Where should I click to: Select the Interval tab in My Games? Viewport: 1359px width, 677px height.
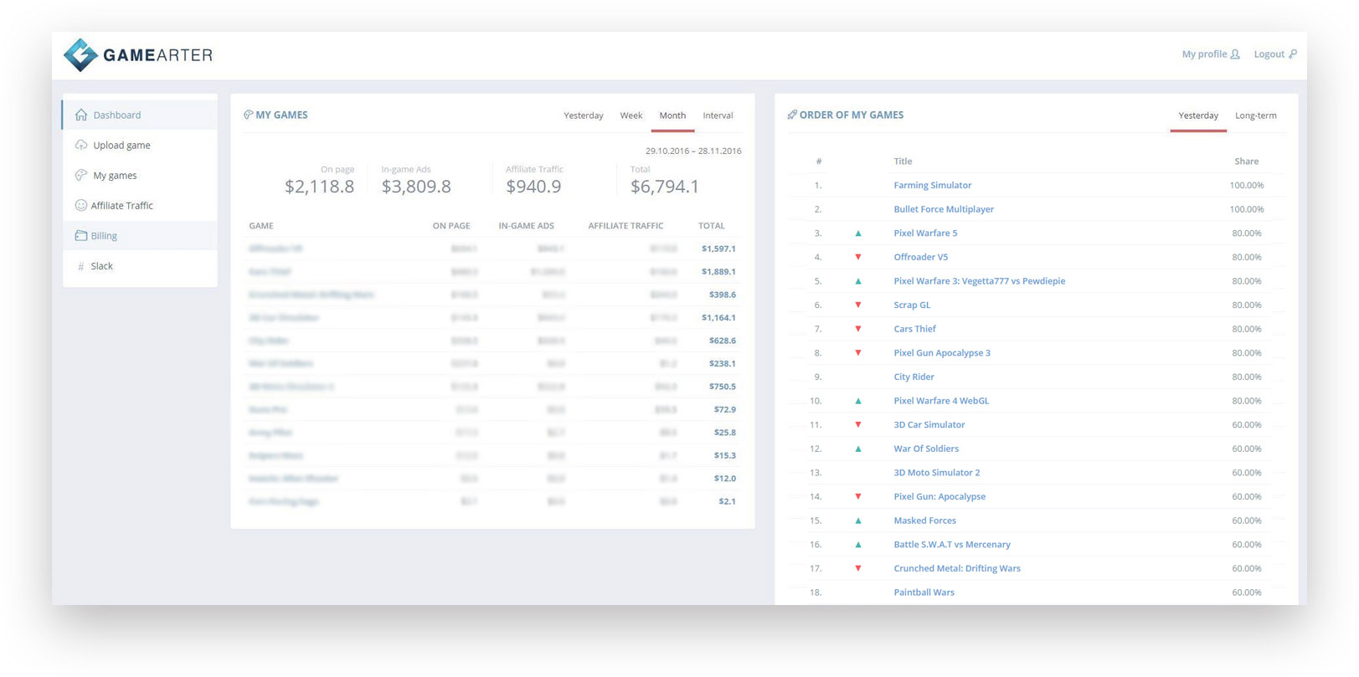(718, 115)
